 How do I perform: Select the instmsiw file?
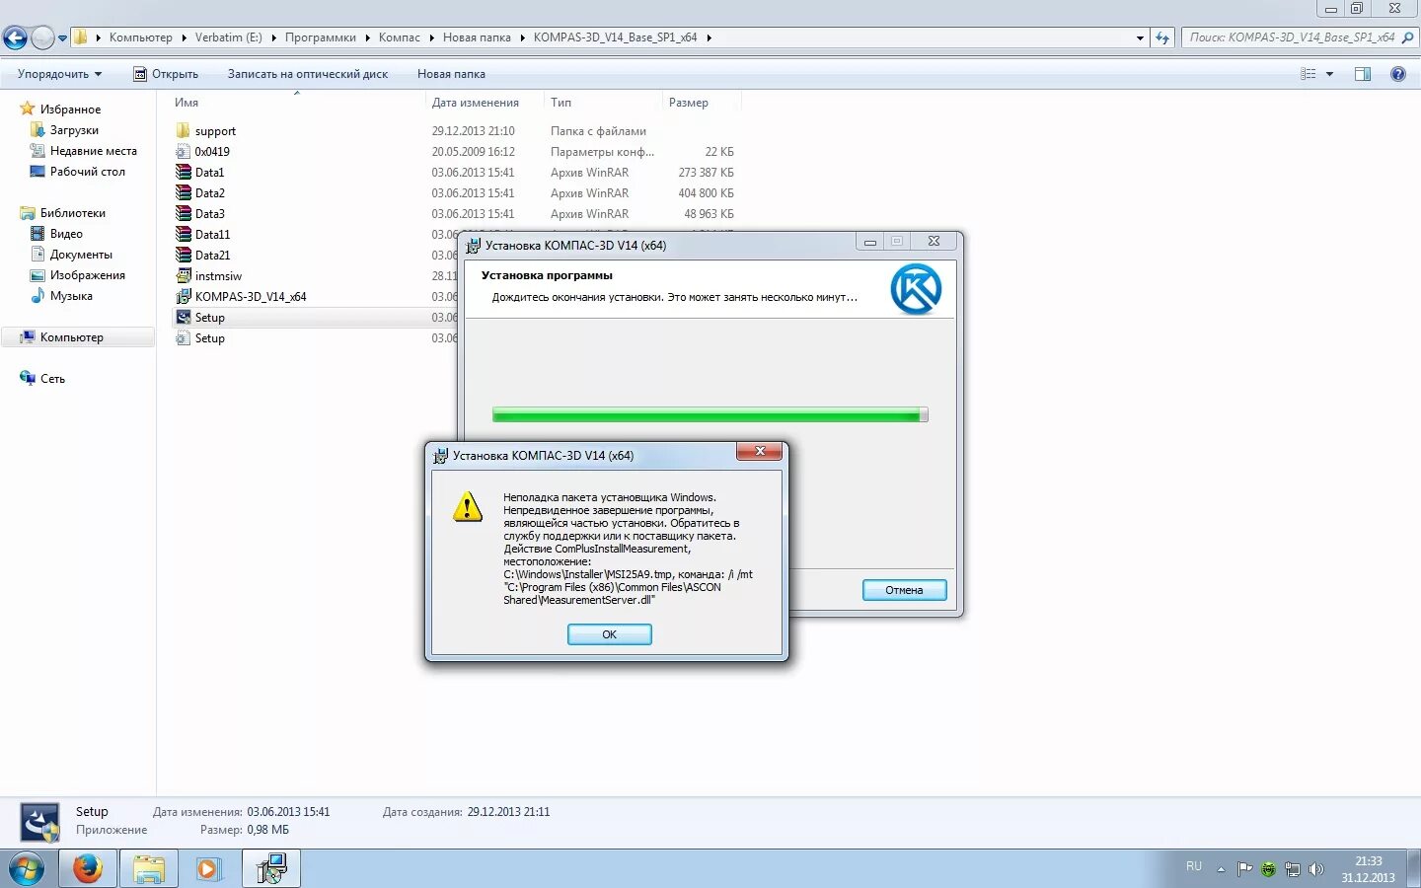pyautogui.click(x=218, y=276)
